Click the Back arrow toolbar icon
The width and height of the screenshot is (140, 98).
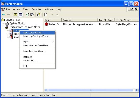click(4, 14)
